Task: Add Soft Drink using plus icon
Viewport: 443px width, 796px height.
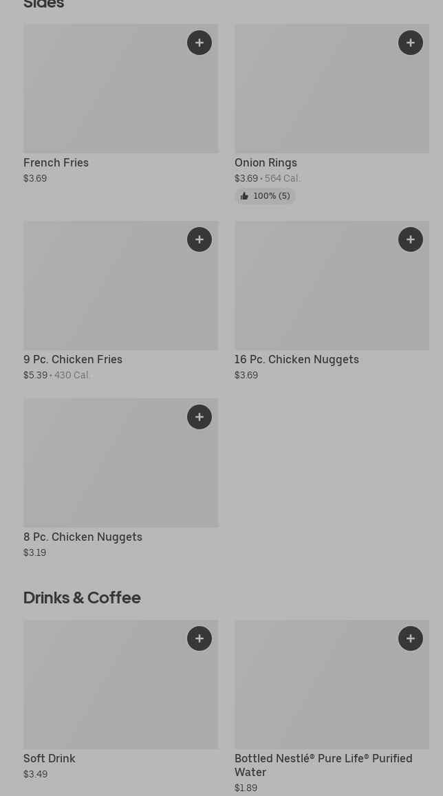Action: click(199, 638)
